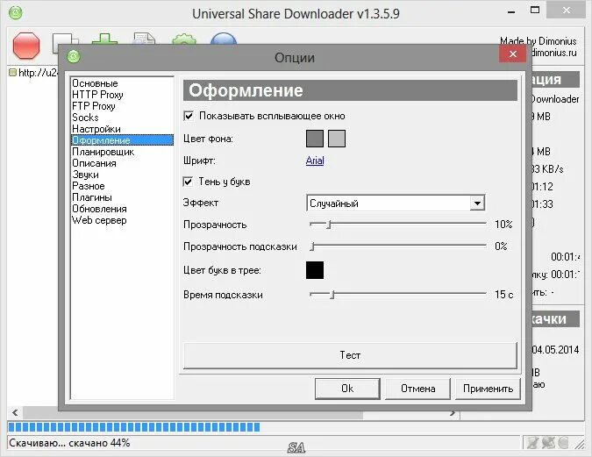Click the green plus add toolbar icon
Image resolution: width=592 pixels, height=457 pixels.
point(104,39)
